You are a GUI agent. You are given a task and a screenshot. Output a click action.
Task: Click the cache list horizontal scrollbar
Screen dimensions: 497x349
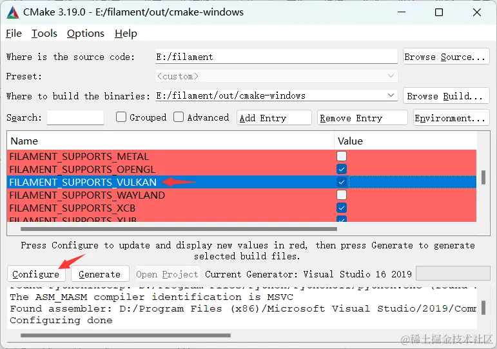(179, 229)
